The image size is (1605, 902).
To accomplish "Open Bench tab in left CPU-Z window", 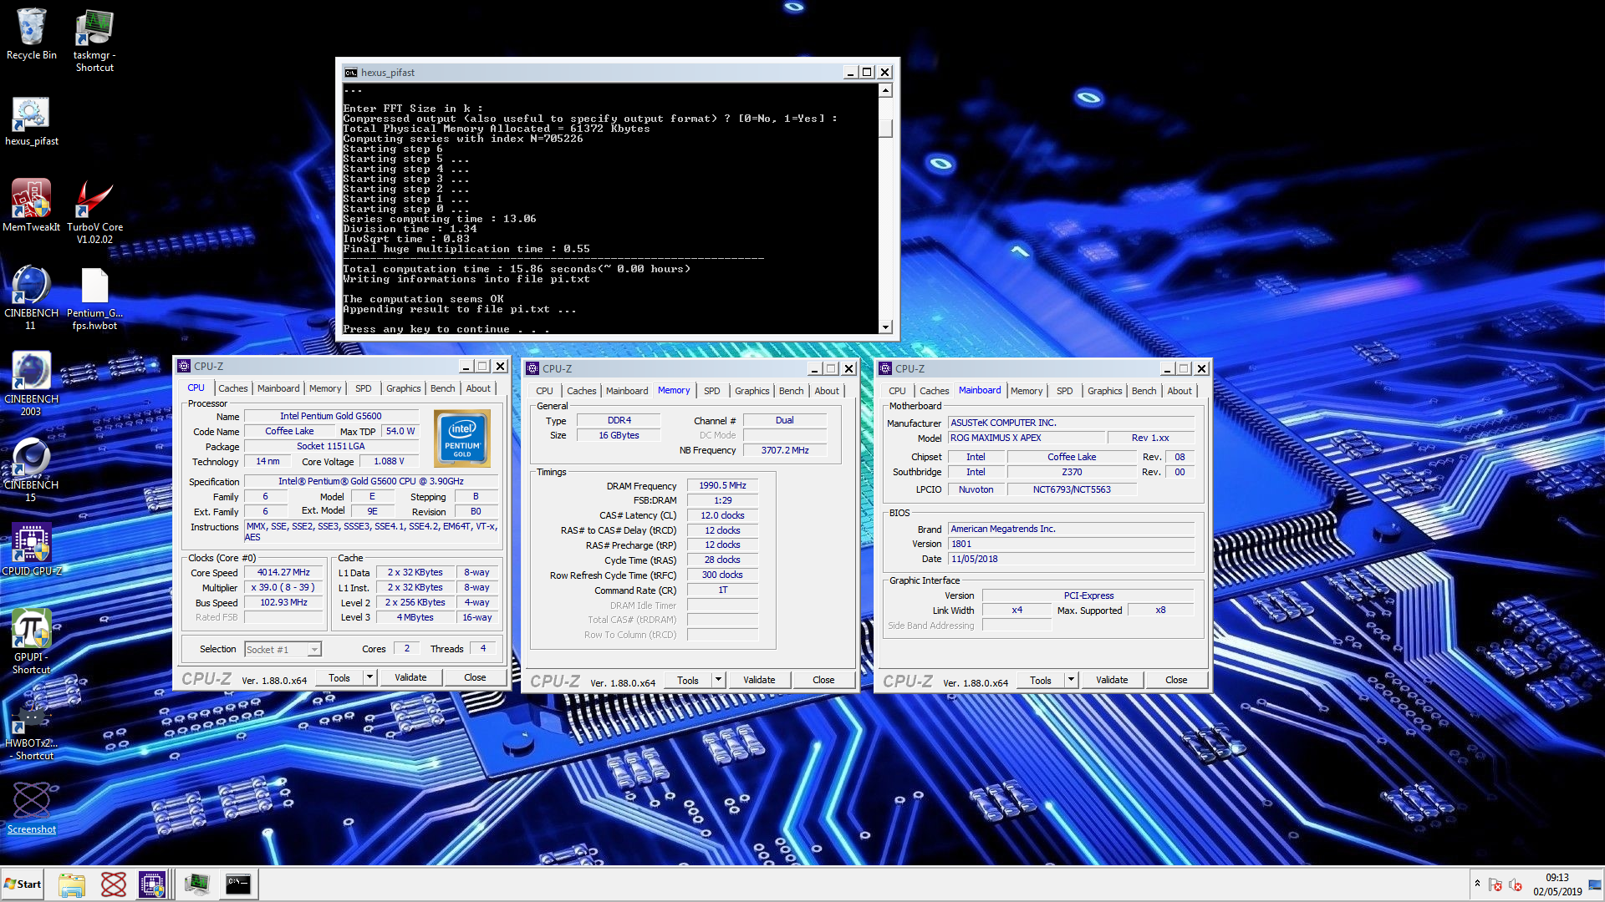I will click(x=442, y=388).
